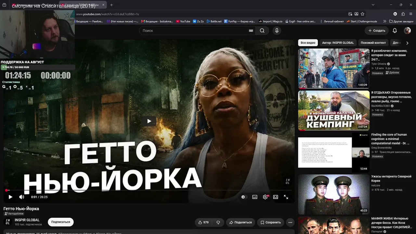Open the player settings gear
The width and height of the screenshot is (416, 234).
pyautogui.click(x=266, y=197)
